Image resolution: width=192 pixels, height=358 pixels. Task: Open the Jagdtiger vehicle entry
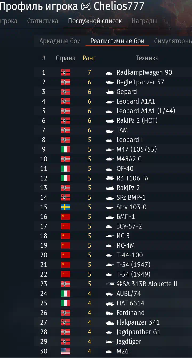(129, 341)
